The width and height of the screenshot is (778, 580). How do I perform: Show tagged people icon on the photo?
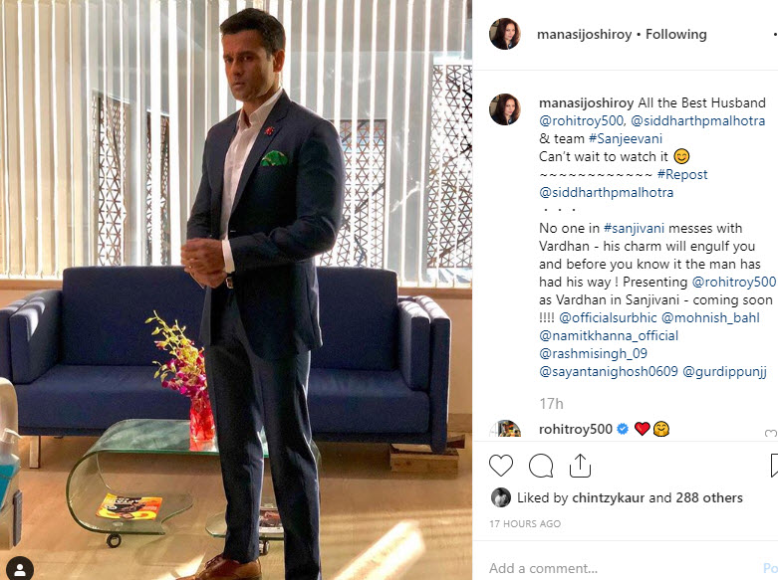pos(20,568)
